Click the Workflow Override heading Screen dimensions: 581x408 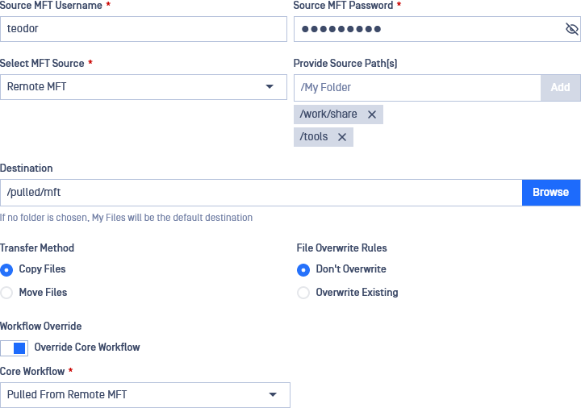(41, 327)
